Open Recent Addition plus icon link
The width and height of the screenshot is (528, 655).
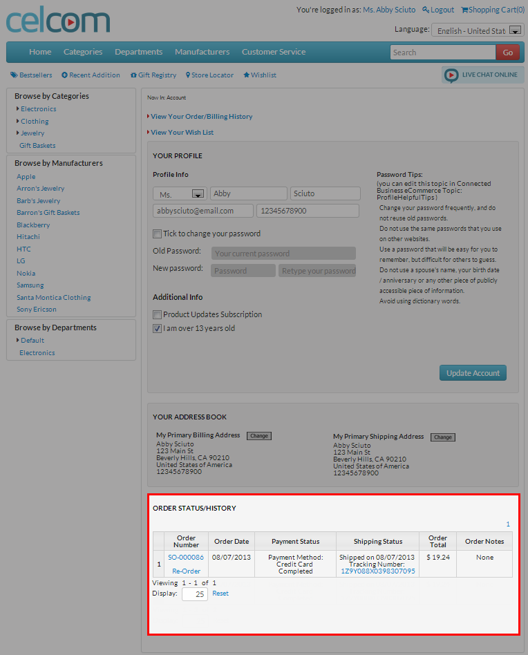[x=64, y=75]
